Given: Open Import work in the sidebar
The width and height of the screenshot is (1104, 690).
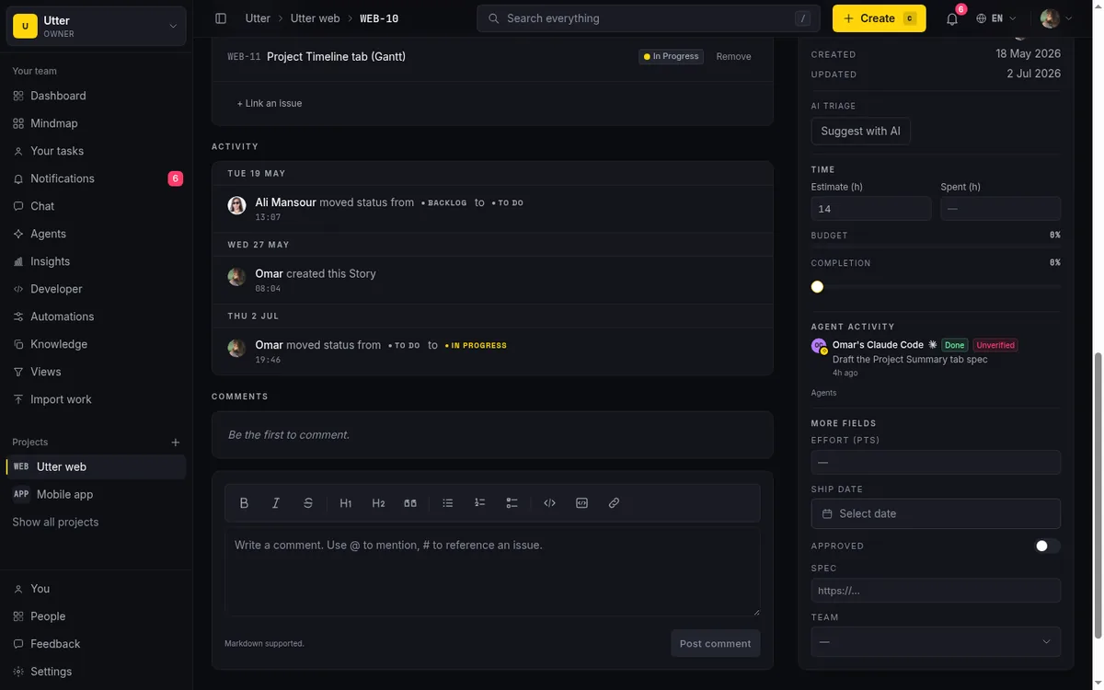Looking at the screenshot, I should pyautogui.click(x=96, y=399).
